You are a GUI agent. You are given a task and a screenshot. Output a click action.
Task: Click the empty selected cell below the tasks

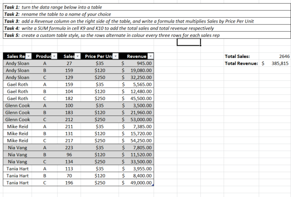(x=189, y=42)
